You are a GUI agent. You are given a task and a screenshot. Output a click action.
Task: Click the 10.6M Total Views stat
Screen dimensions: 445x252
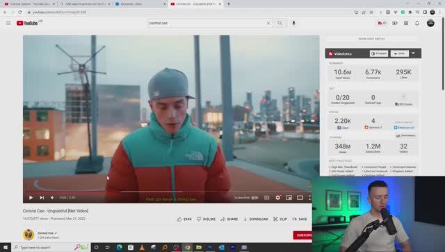(x=343, y=74)
